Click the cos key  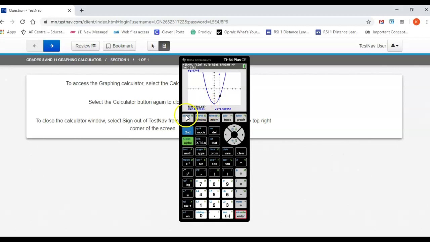click(x=214, y=162)
